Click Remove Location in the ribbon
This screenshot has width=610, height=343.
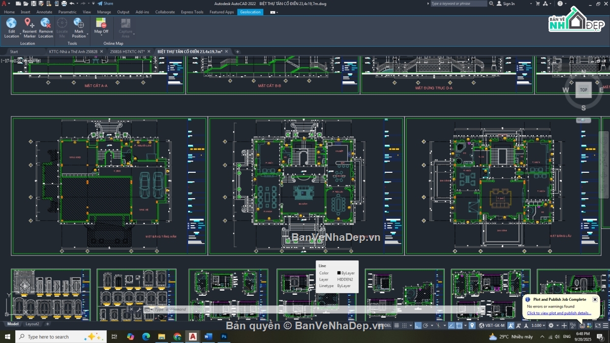click(46, 23)
